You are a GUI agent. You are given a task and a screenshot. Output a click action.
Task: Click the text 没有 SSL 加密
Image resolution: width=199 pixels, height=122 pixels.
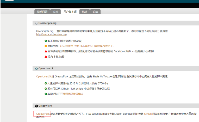pyautogui.click(x=56, y=57)
